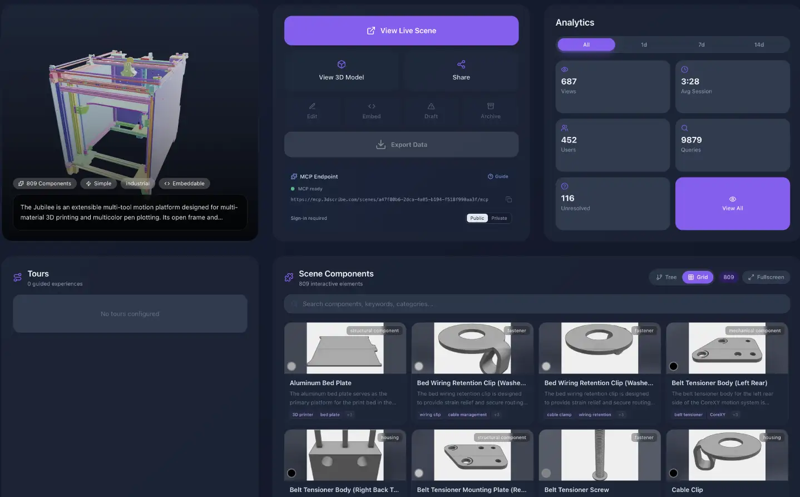Expand the +3 tags on Aluminum Bed Plate

pos(349,415)
